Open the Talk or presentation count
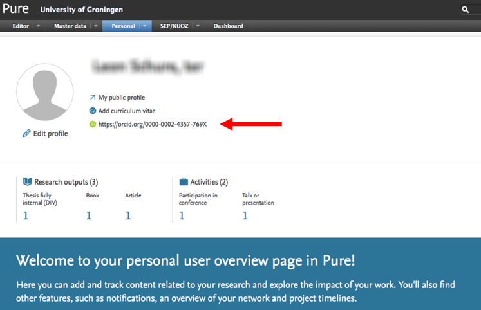 point(245,216)
